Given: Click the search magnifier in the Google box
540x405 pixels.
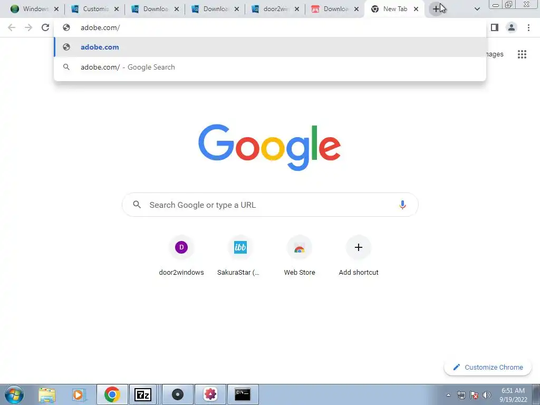Looking at the screenshot, I should pyautogui.click(x=137, y=205).
